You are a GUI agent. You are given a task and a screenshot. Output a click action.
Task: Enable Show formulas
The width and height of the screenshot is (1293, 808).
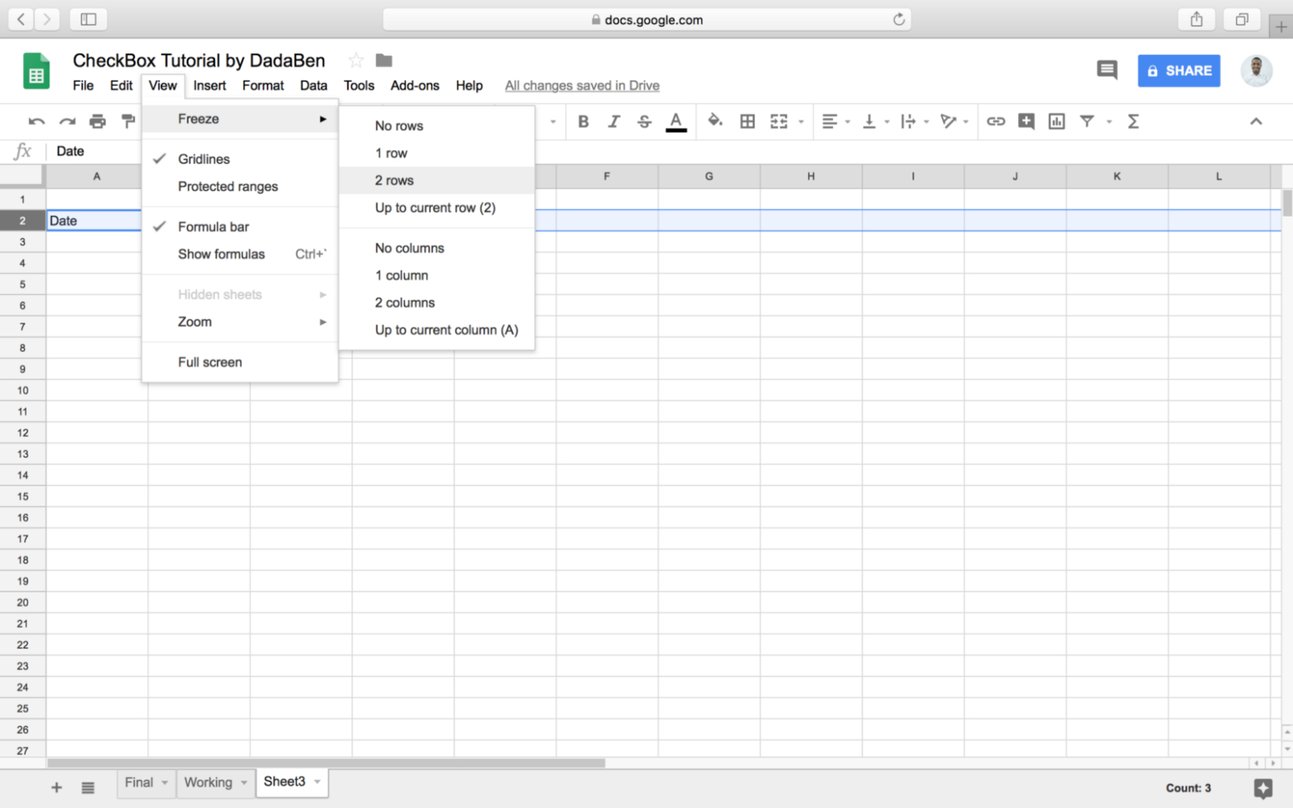click(x=221, y=254)
